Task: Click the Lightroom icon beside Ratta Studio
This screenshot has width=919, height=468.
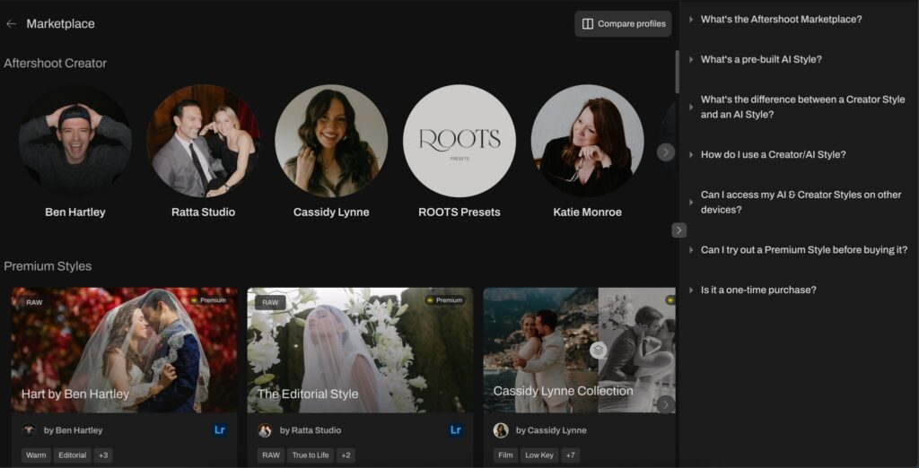Action: tap(456, 430)
